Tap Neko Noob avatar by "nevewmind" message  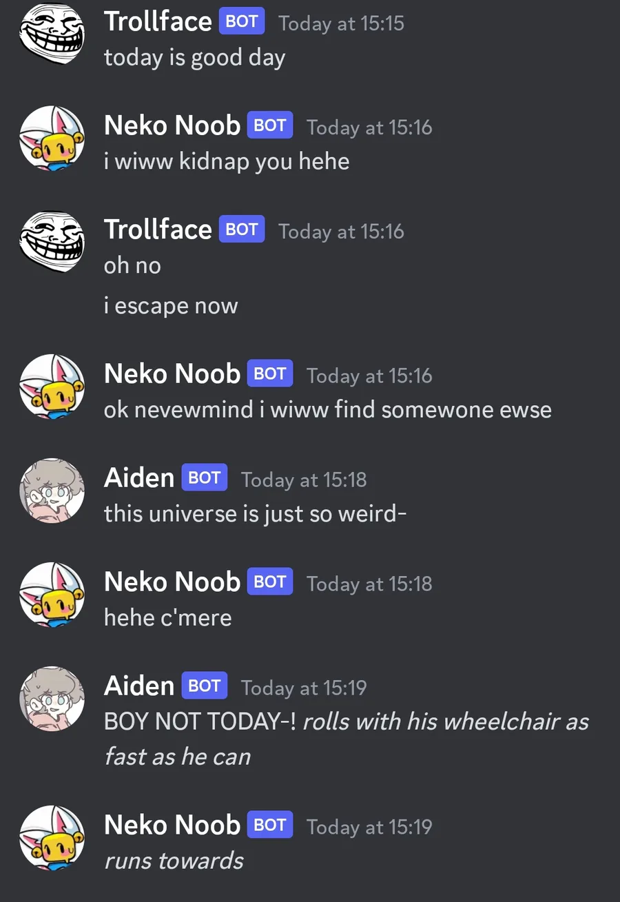tap(52, 387)
